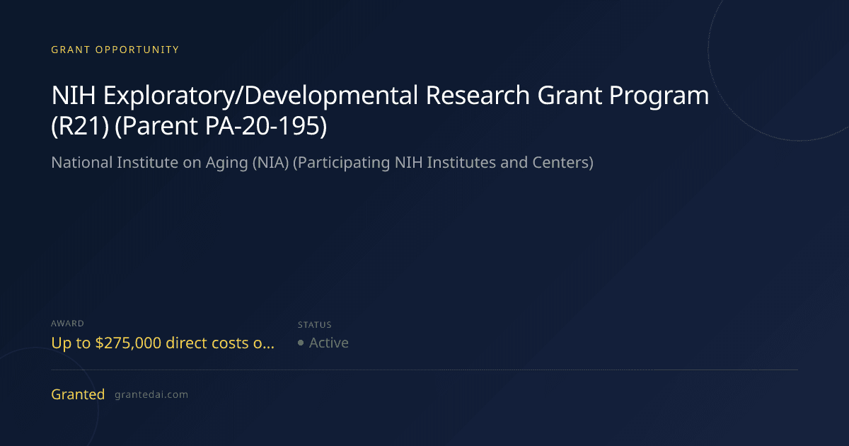Click the 'Up to $275,000 direct costs' amount
Image resolution: width=849 pixels, height=446 pixels.
click(163, 343)
